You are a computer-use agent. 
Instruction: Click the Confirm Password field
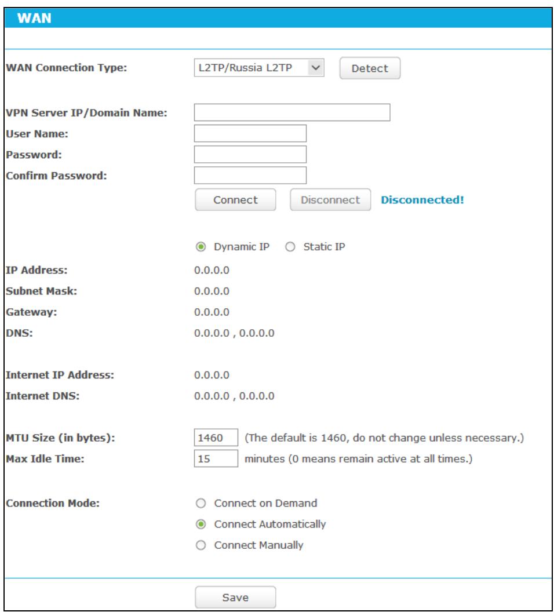pos(250,176)
